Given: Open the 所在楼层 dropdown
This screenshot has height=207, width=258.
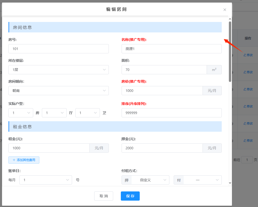Looking at the screenshot, I should pos(58,70).
